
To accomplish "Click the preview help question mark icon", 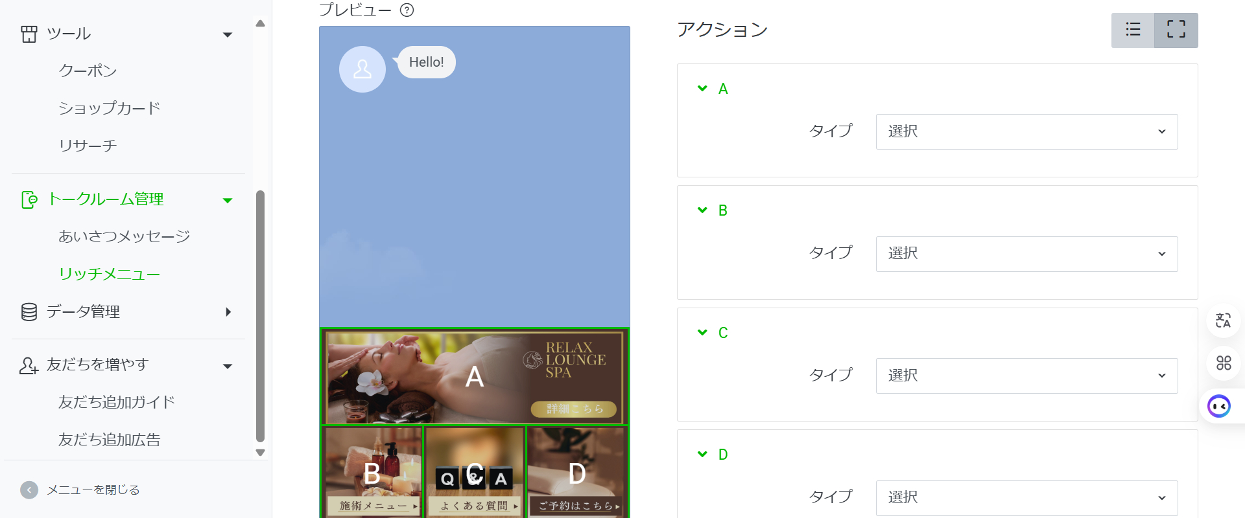I will pyautogui.click(x=407, y=10).
